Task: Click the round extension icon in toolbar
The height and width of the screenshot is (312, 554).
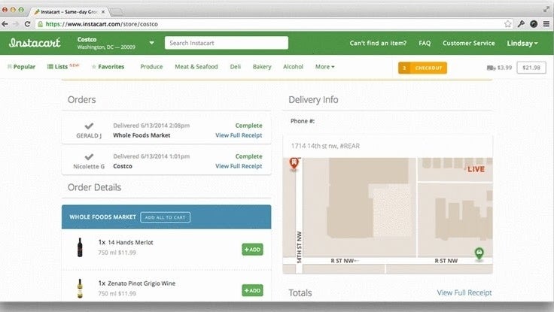Action: pos(534,24)
